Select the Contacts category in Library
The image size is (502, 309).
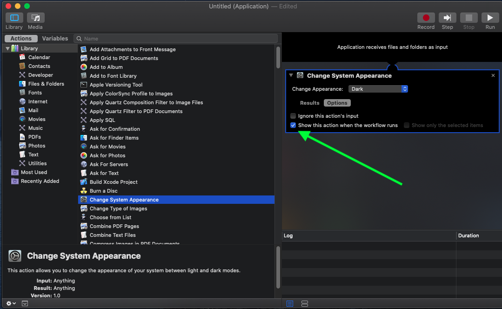pyautogui.click(x=39, y=66)
